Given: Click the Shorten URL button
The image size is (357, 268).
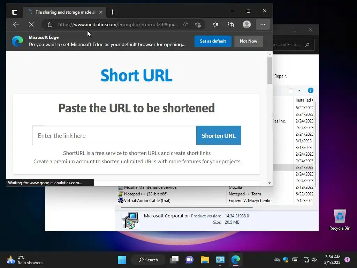Looking at the screenshot, I should 219,135.
